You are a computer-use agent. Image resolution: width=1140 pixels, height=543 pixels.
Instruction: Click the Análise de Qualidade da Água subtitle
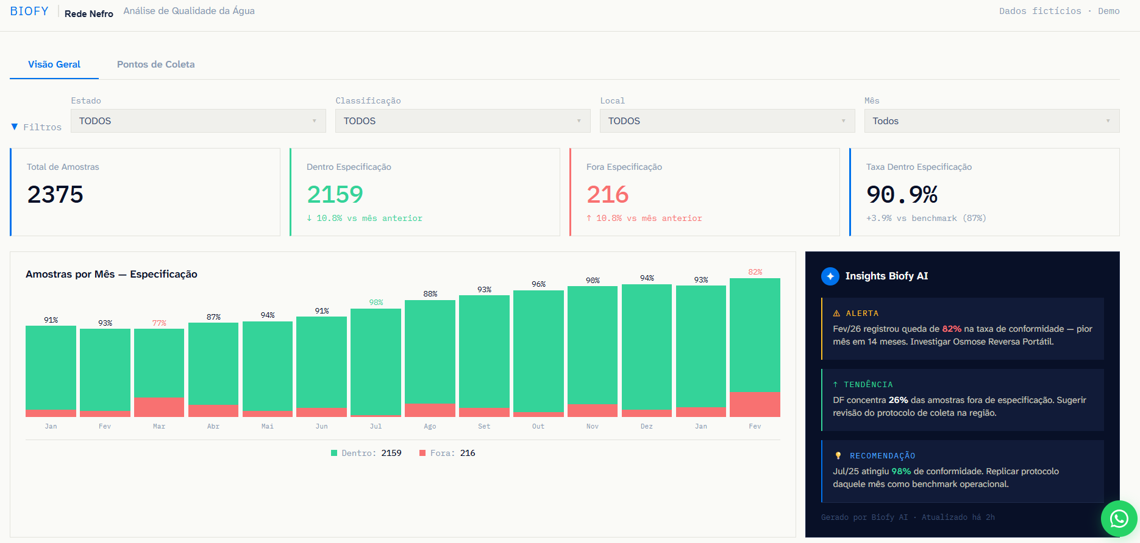click(x=189, y=11)
